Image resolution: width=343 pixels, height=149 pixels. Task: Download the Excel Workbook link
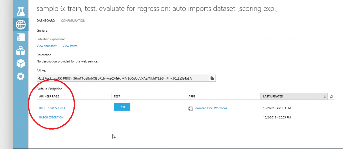pos(210,108)
